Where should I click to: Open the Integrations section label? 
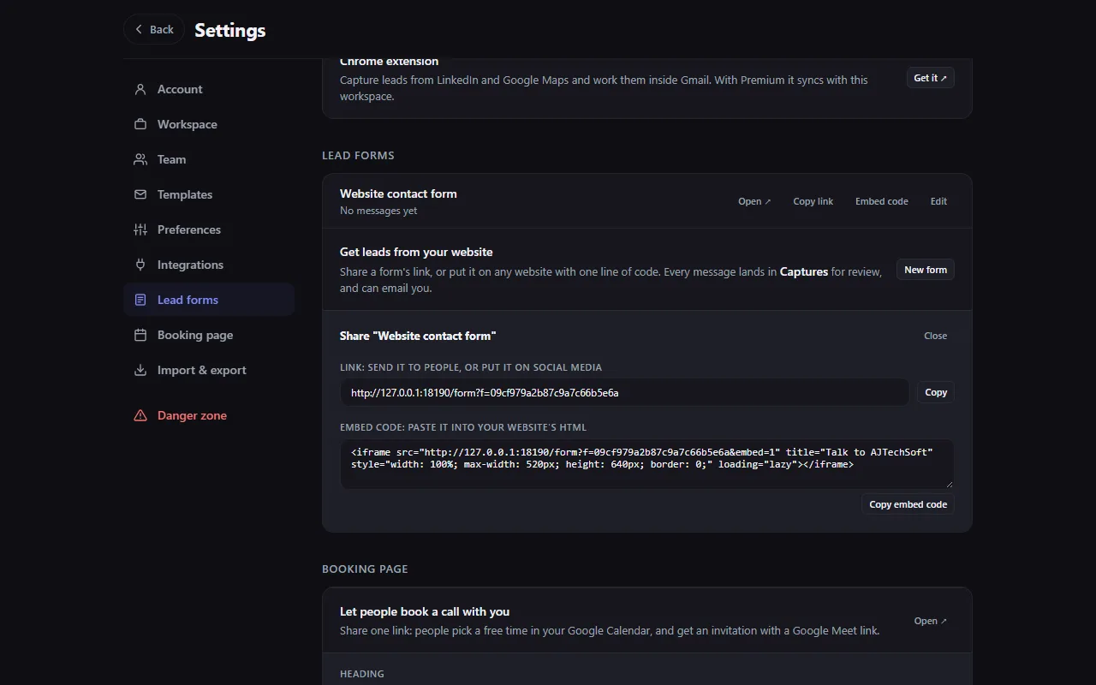point(190,265)
